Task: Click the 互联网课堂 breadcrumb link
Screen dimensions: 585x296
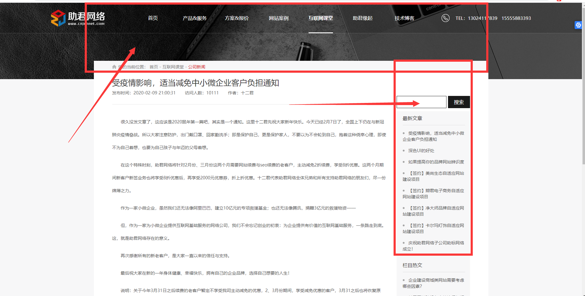Action: pyautogui.click(x=173, y=67)
